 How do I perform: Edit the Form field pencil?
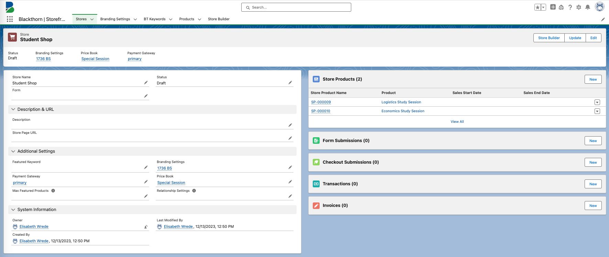[x=146, y=96]
